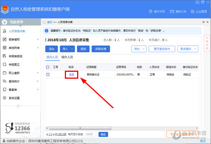Image resolution: width=211 pixels, height=144 pixels.
Task: Expand the 其他附表 menu chevron
Action: click(x=38, y=48)
